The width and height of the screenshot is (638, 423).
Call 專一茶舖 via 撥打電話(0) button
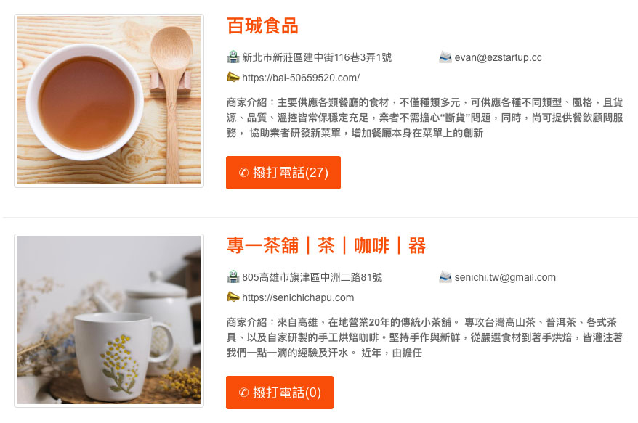click(x=280, y=393)
